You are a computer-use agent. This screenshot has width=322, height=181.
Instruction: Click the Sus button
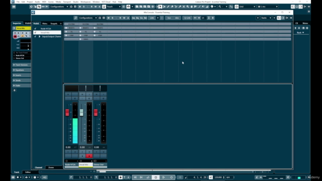169,18
